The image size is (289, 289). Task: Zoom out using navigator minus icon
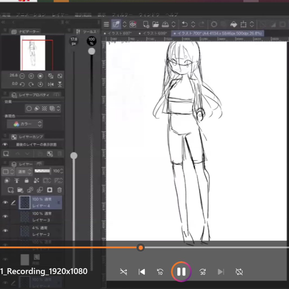22,76
